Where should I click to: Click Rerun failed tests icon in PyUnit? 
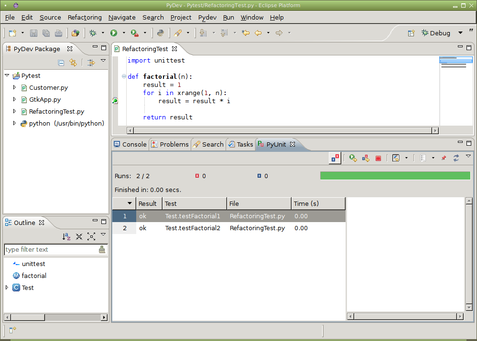tap(366, 158)
